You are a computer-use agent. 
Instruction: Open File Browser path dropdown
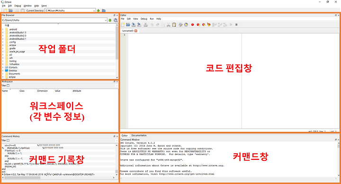pos(106,20)
